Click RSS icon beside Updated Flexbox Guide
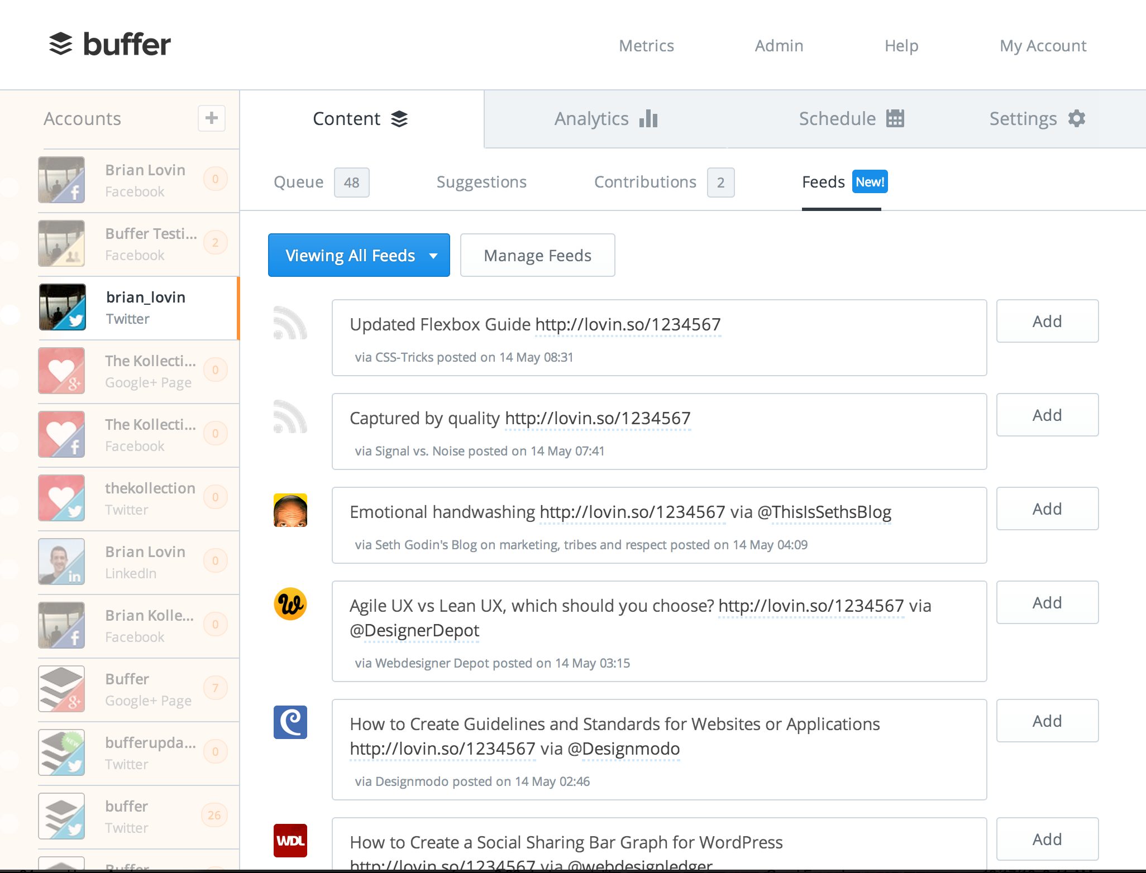 pos(290,323)
